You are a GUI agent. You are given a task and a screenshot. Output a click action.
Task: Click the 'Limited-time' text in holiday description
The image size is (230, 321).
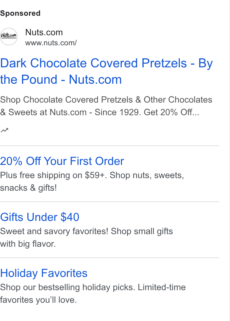(162, 287)
